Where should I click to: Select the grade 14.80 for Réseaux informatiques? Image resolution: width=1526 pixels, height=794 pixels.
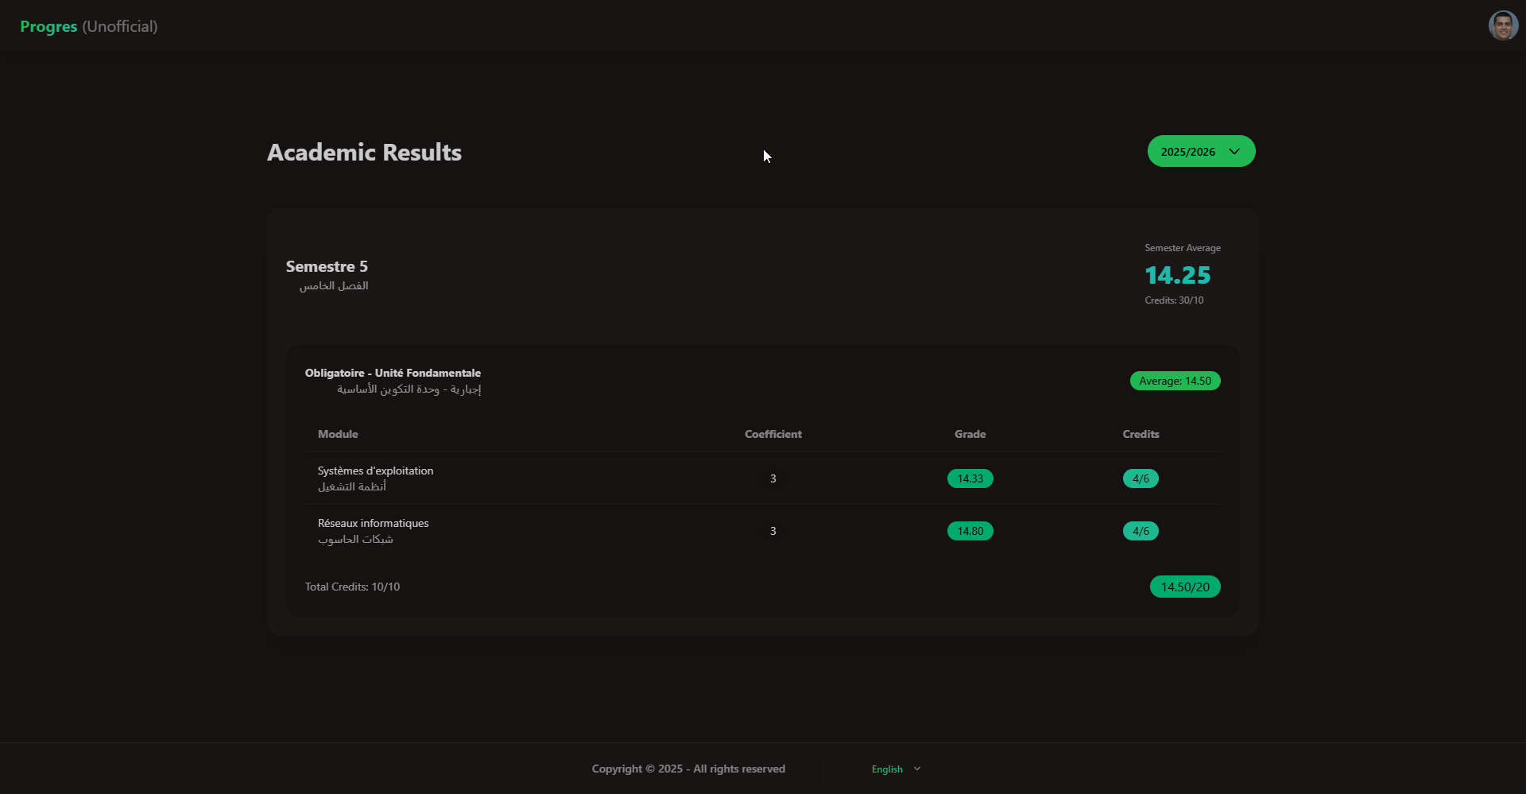coord(970,531)
